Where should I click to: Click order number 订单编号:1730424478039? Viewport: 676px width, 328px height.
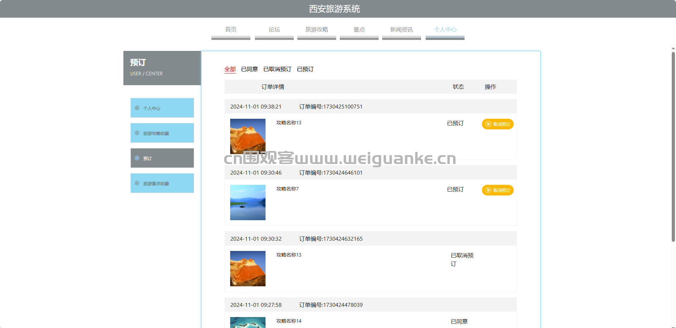[x=331, y=305]
